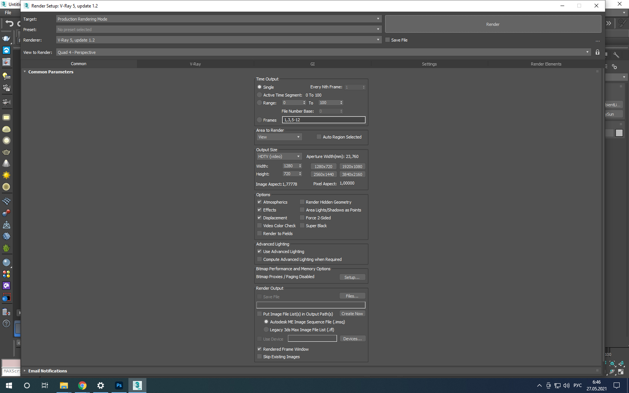Disable the Atmospherics checkbox
Screen dimensions: 629x393
pos(259,202)
